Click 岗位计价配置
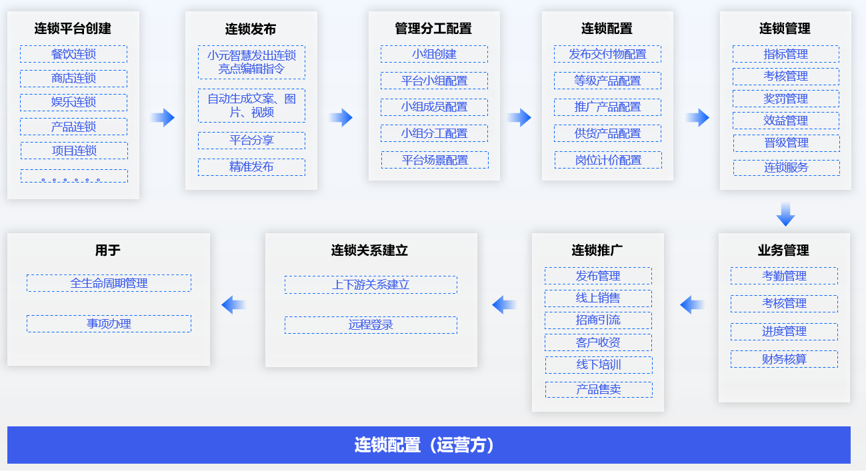Viewport: 866px width, 471px height. click(x=608, y=160)
